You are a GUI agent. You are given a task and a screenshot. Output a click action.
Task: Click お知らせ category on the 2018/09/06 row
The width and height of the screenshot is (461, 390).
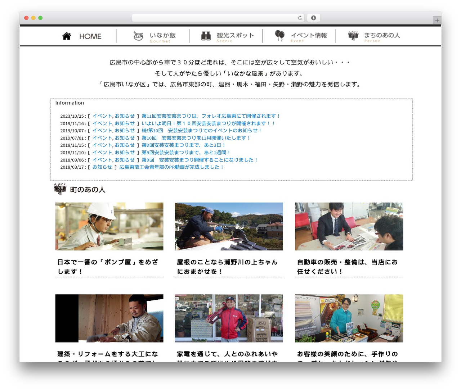point(125,160)
